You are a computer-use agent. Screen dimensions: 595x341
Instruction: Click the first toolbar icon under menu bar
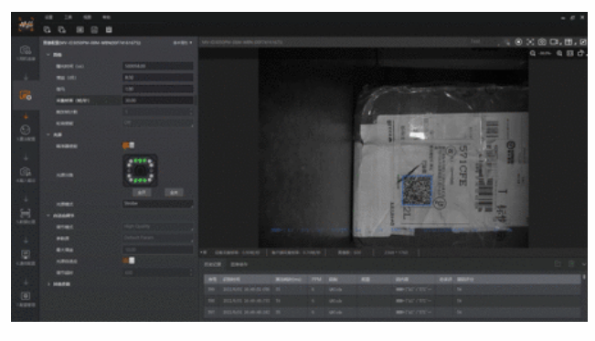(x=47, y=29)
